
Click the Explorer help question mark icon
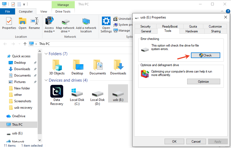228,11
